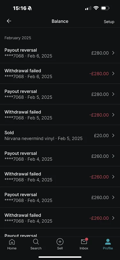The image size is (120, 260).
Task: Tap the silent mode bell icon
Action: click(30, 8)
